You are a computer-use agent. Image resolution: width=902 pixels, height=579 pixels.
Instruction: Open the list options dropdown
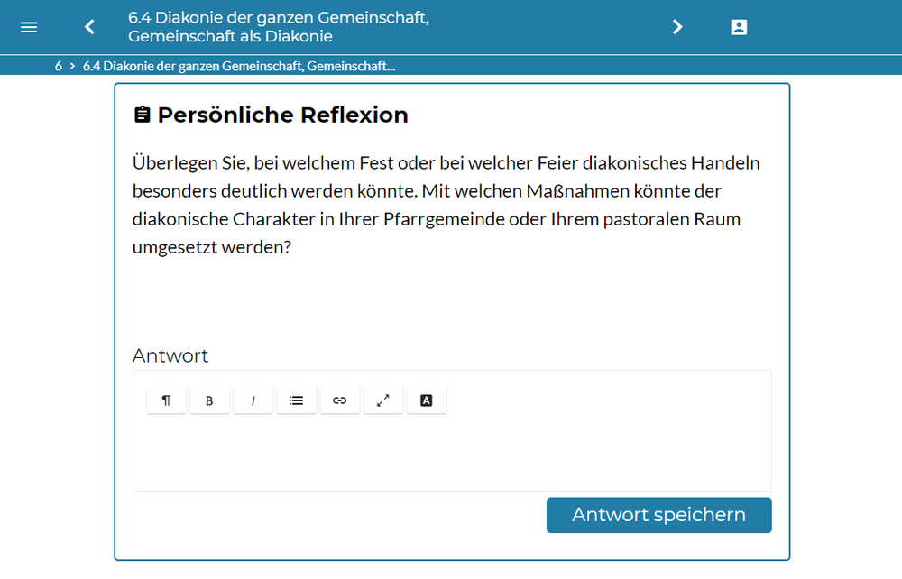[296, 400]
